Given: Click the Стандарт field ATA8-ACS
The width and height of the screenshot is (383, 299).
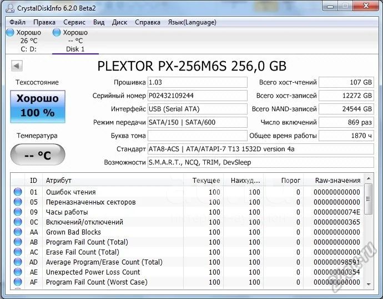Looking at the screenshot, I should (261, 149).
